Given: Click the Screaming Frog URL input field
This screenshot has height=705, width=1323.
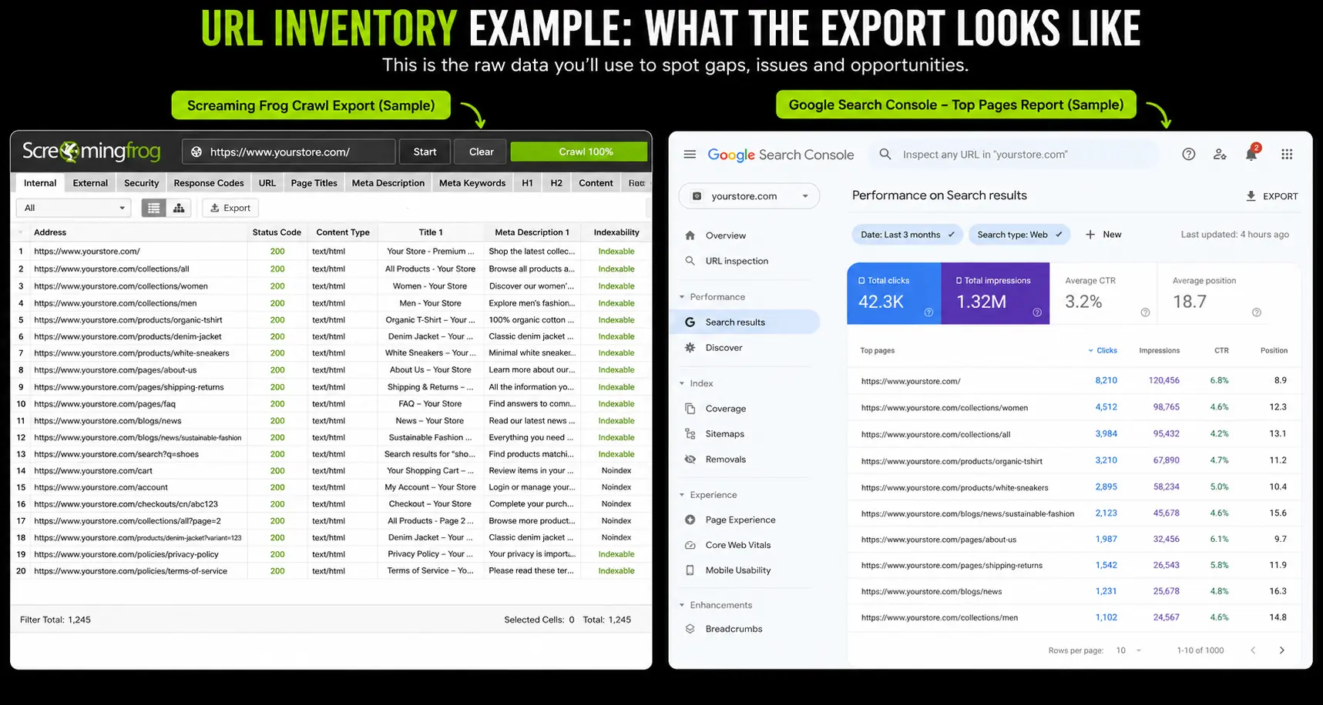Looking at the screenshot, I should (289, 152).
